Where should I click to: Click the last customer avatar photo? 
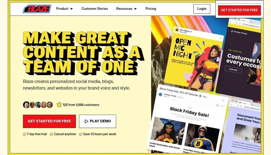pos(50,105)
